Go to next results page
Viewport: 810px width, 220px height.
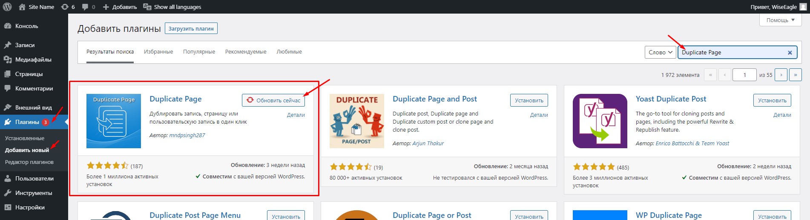(x=781, y=75)
